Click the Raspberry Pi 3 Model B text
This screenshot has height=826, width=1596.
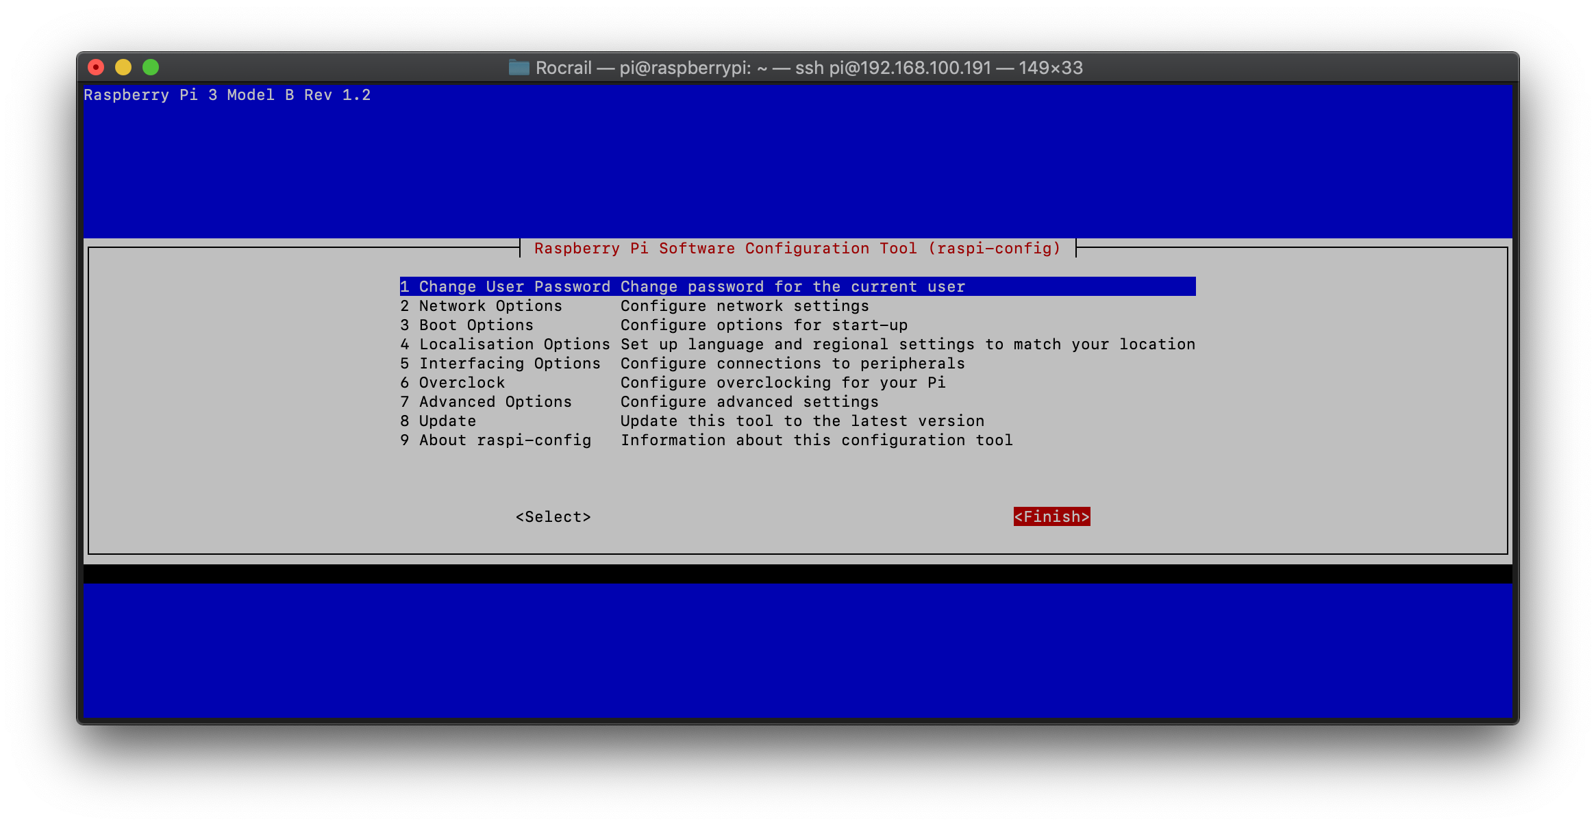click(x=227, y=95)
